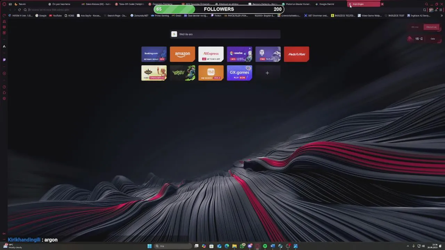Open the Gmail bookmark

177,16
